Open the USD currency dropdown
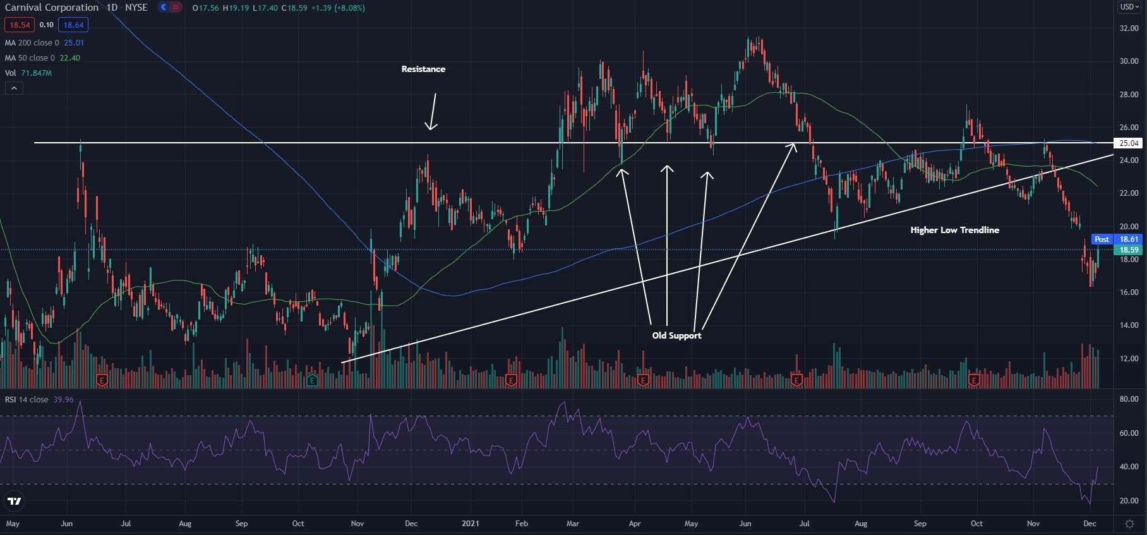1147x535 pixels. tap(1129, 7)
